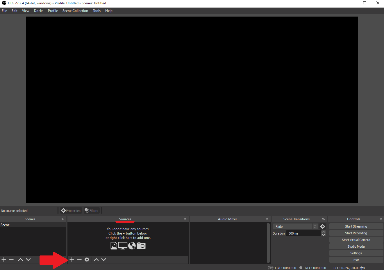The width and height of the screenshot is (384, 270).
Task: Click the live streaming status icon
Action: click(271, 268)
